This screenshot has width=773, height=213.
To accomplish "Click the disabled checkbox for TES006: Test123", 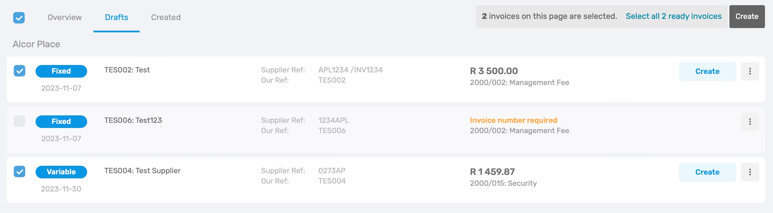I will (x=19, y=121).
